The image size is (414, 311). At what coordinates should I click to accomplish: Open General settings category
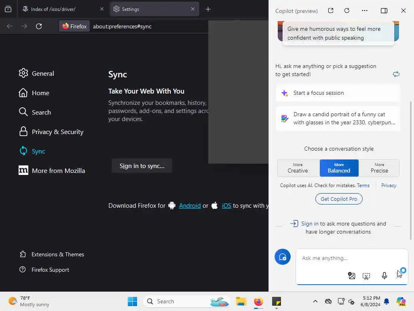36,73
